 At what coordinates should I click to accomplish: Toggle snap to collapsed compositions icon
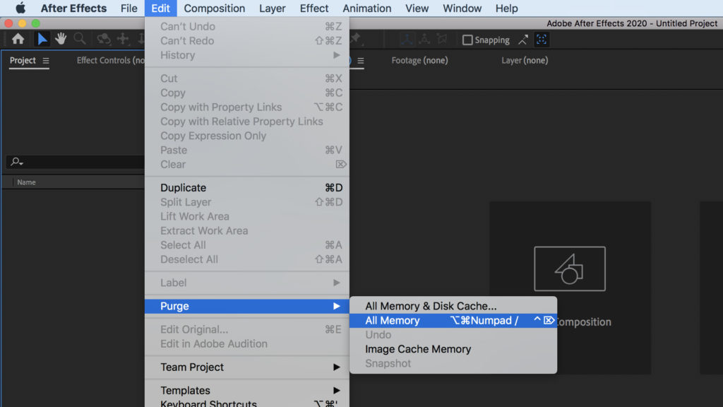(541, 40)
